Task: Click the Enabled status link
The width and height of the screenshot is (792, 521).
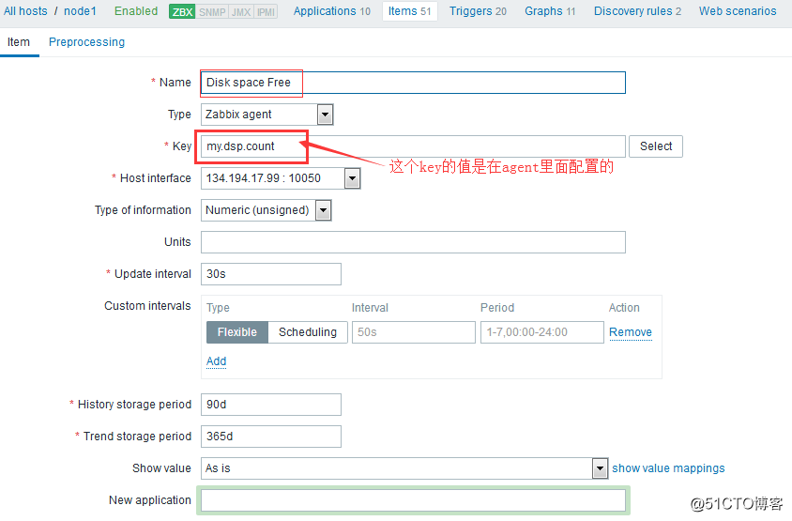Action: pos(136,11)
